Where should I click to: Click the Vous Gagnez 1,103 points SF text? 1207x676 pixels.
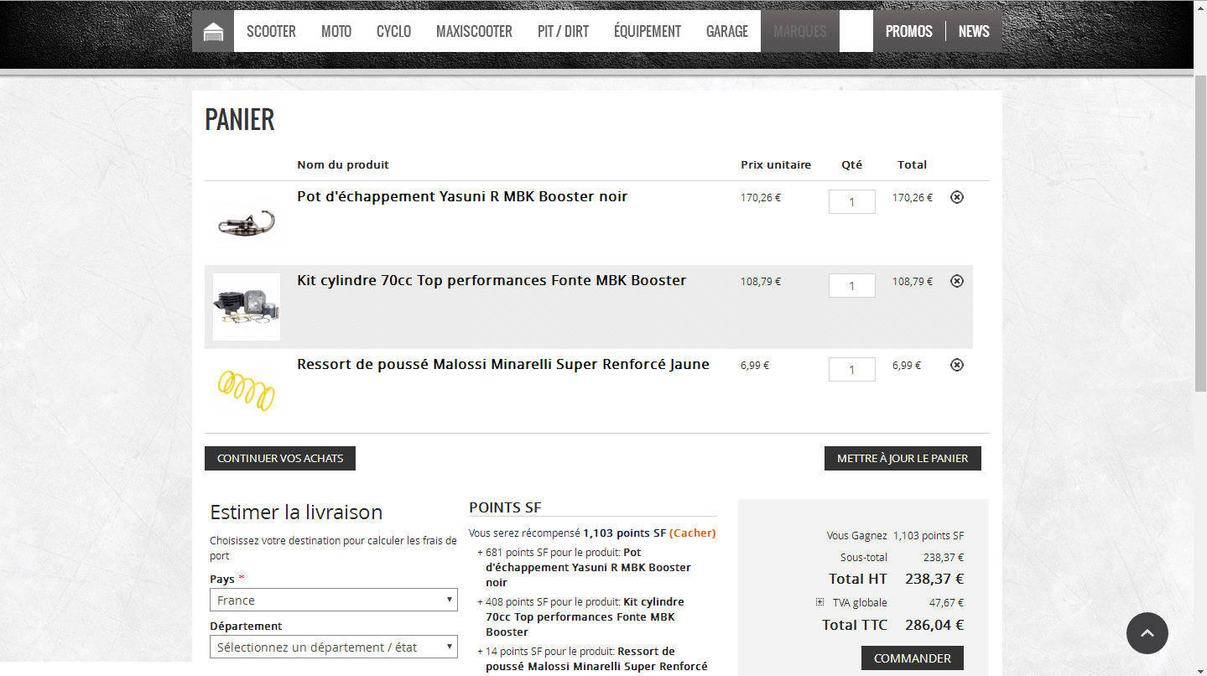point(895,536)
